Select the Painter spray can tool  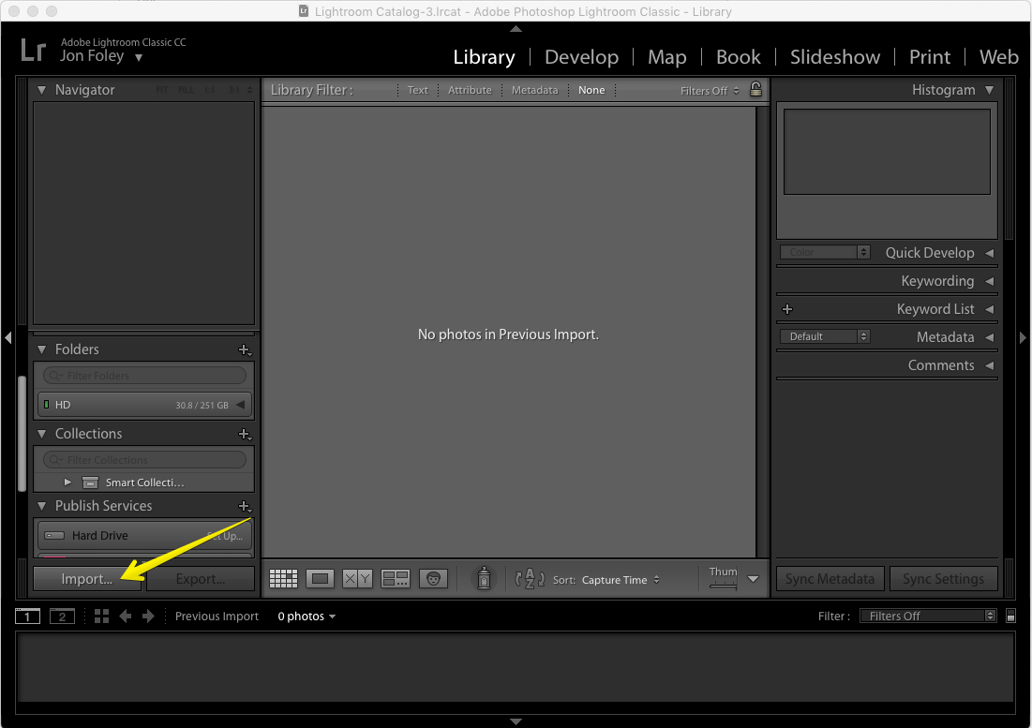[484, 578]
